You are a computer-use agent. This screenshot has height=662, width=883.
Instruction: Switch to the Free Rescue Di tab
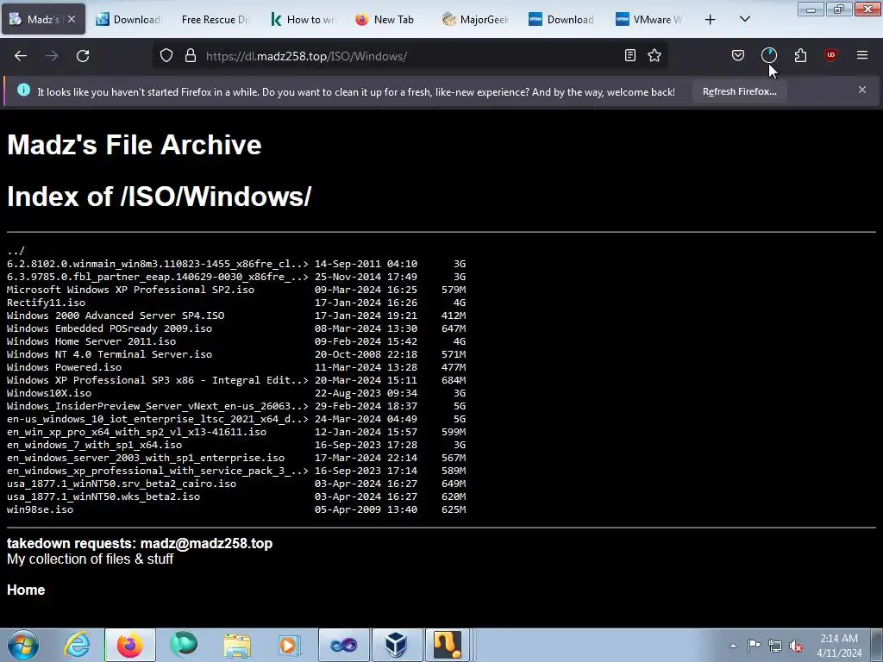[x=215, y=20]
